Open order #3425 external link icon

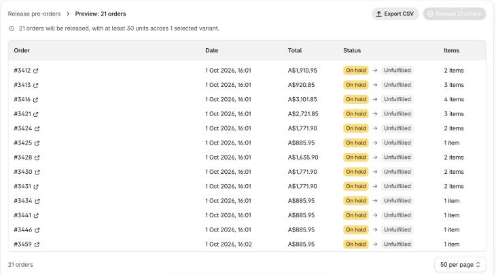coord(37,143)
